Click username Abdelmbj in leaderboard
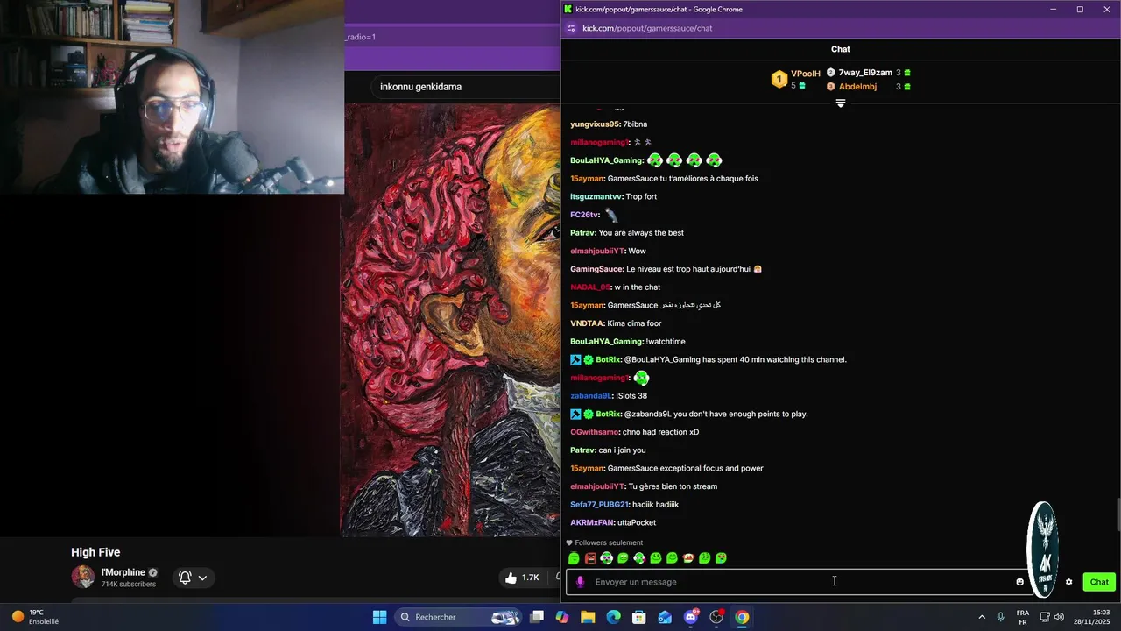The width and height of the screenshot is (1121, 631). (x=857, y=87)
